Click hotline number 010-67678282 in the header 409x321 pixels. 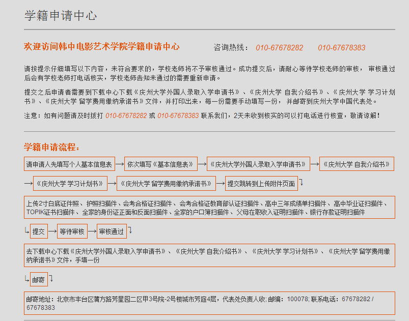[x=279, y=48]
